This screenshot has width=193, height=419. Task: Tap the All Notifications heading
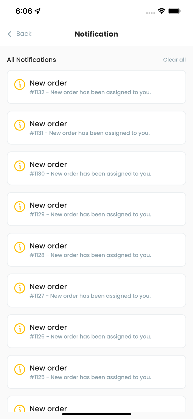(31, 60)
